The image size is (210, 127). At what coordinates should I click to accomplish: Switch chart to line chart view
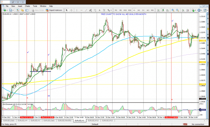coord(168,10)
